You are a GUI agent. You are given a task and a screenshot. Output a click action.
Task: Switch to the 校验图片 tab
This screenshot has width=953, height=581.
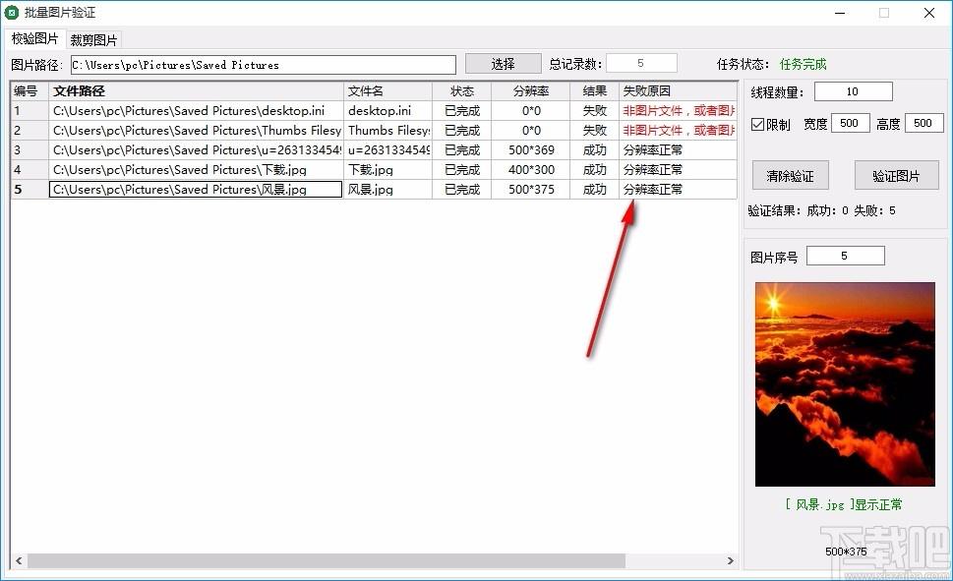(34, 39)
